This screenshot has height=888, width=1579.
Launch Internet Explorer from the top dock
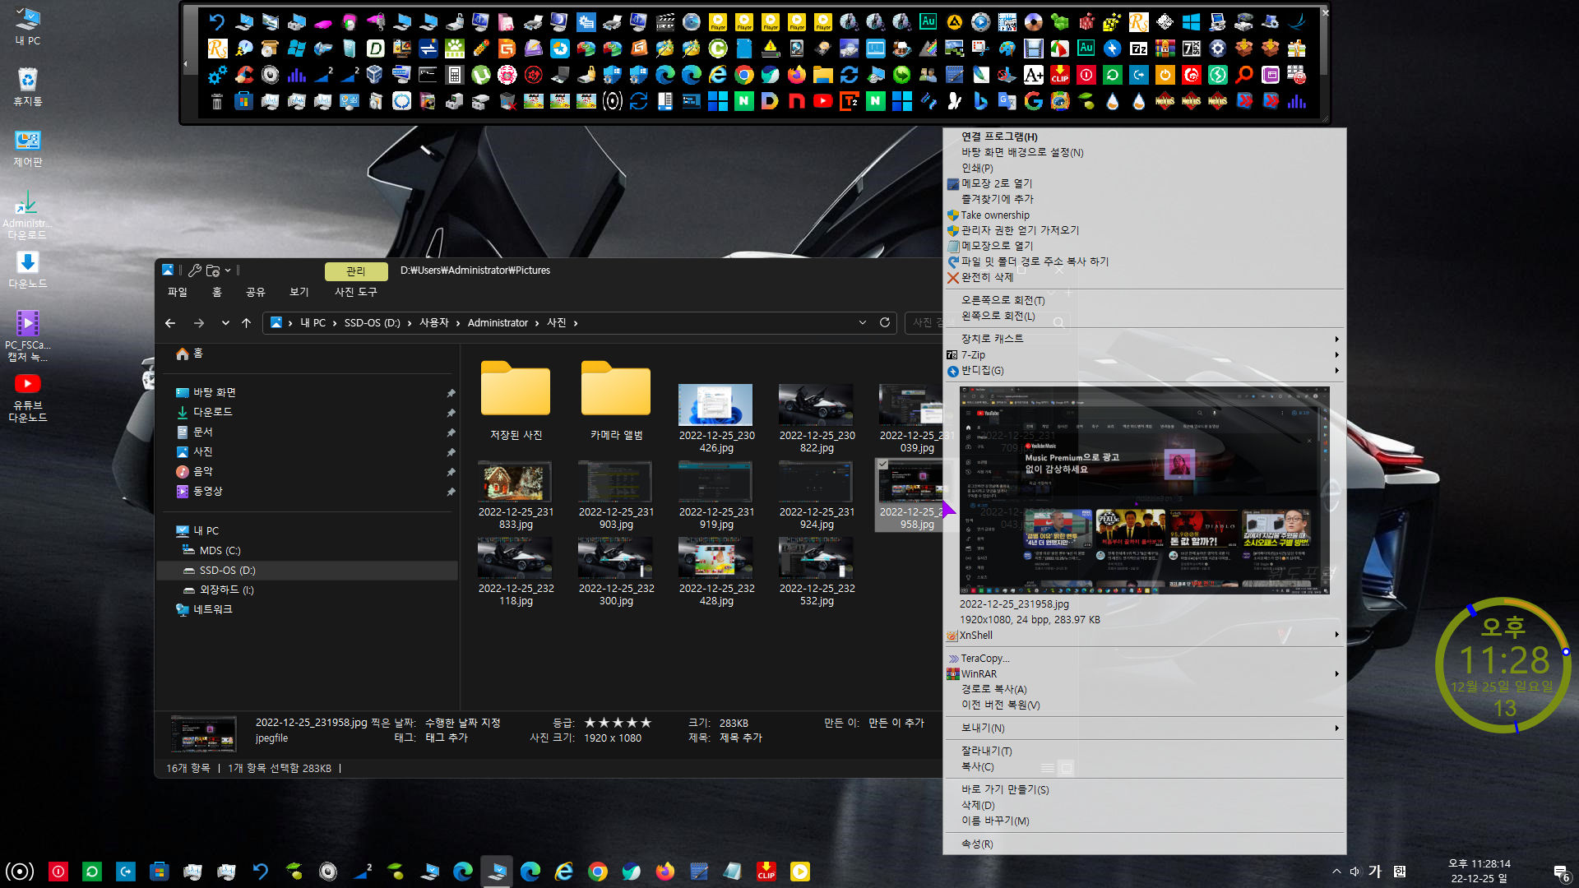tap(718, 75)
